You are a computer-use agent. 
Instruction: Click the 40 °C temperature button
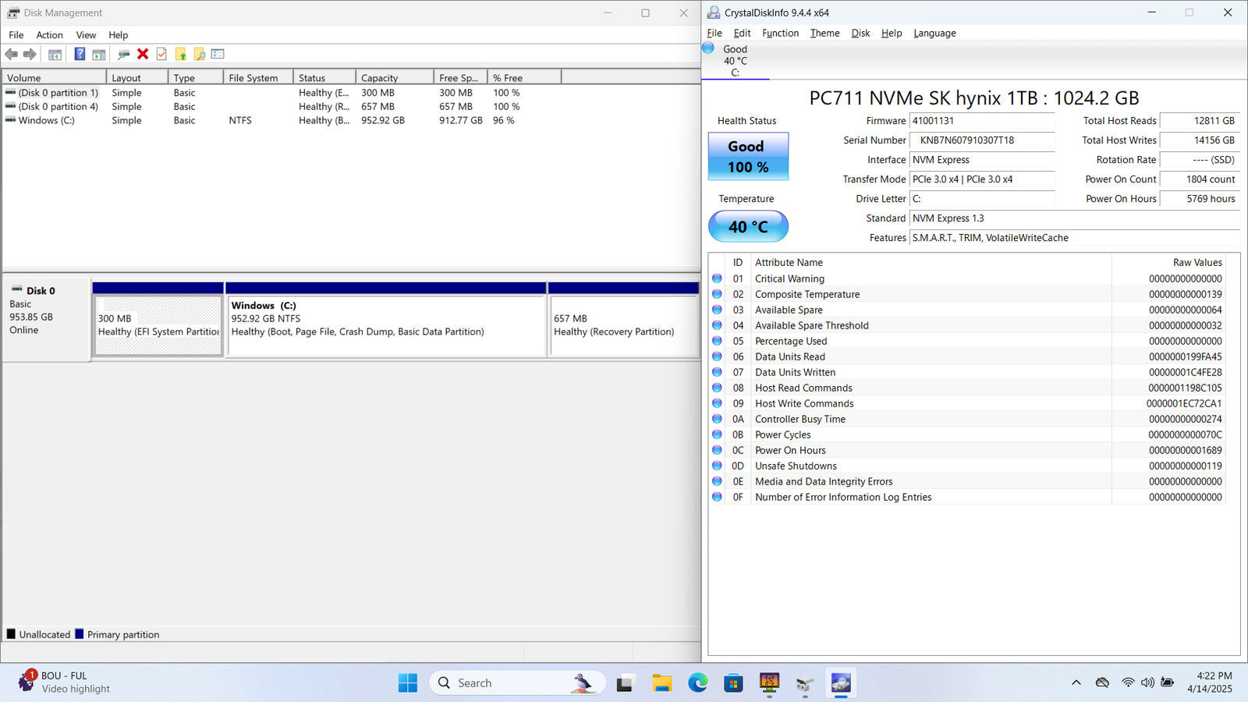pos(748,227)
